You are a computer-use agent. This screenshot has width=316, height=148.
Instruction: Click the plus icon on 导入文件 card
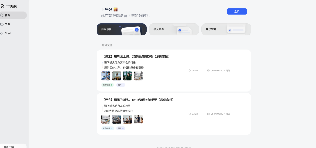[x=180, y=30]
